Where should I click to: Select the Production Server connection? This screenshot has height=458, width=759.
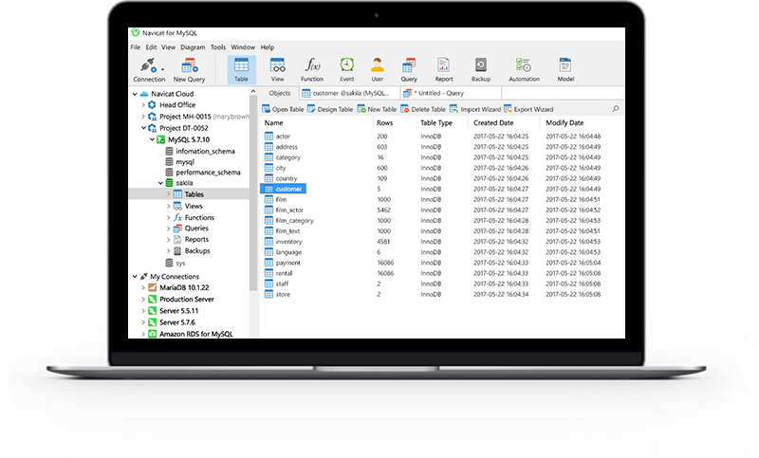point(181,300)
